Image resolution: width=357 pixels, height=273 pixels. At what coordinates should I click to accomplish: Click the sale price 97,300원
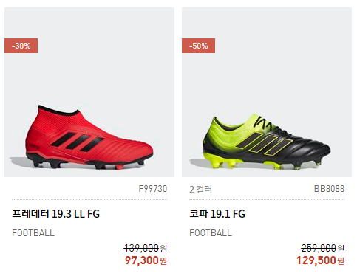pyautogui.click(x=146, y=260)
